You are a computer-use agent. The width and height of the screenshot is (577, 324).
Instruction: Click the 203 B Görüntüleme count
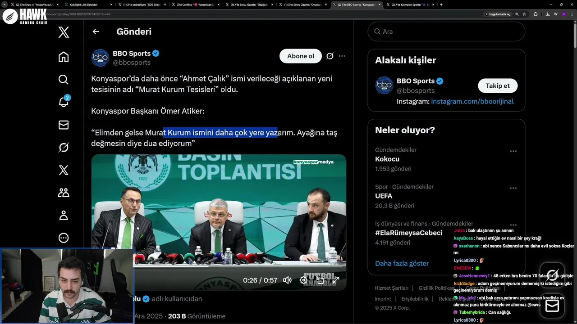197,316
